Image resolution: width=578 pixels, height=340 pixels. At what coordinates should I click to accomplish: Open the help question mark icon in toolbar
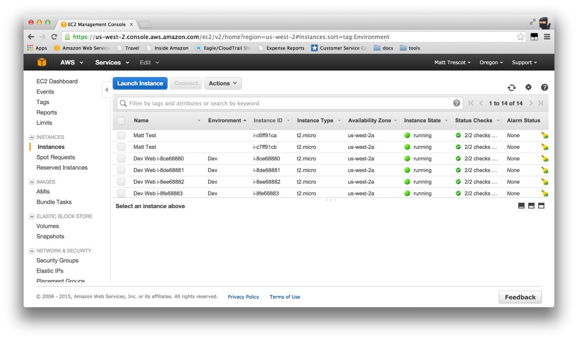click(x=545, y=87)
